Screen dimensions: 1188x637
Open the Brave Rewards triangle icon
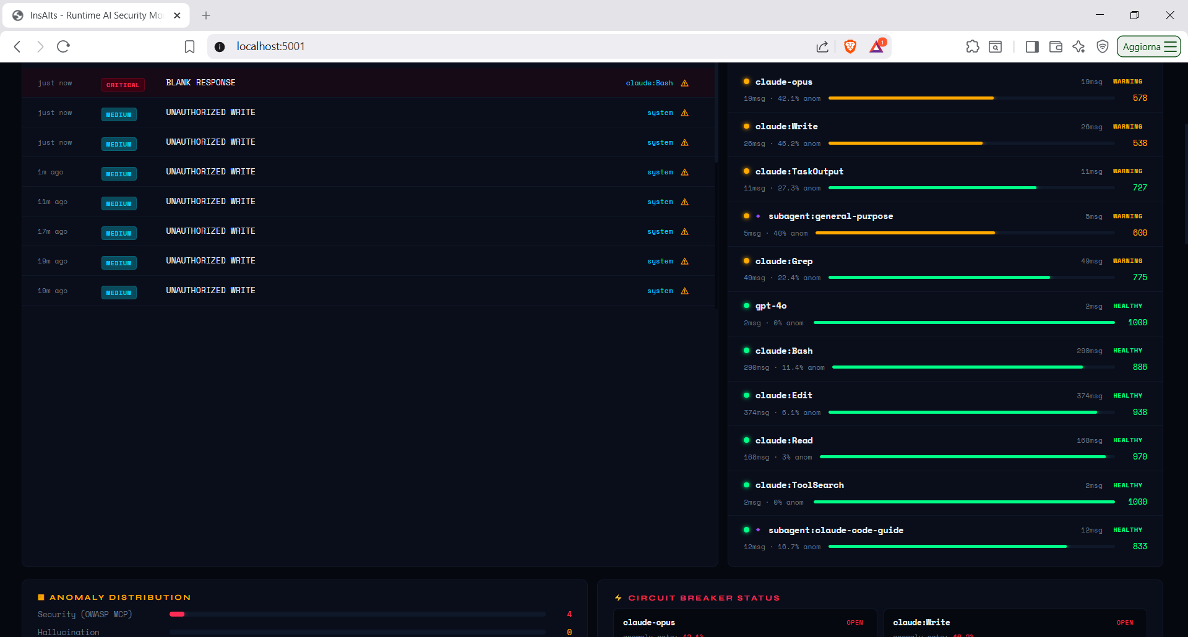(x=877, y=46)
